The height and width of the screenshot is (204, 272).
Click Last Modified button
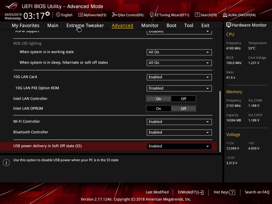coord(157,192)
